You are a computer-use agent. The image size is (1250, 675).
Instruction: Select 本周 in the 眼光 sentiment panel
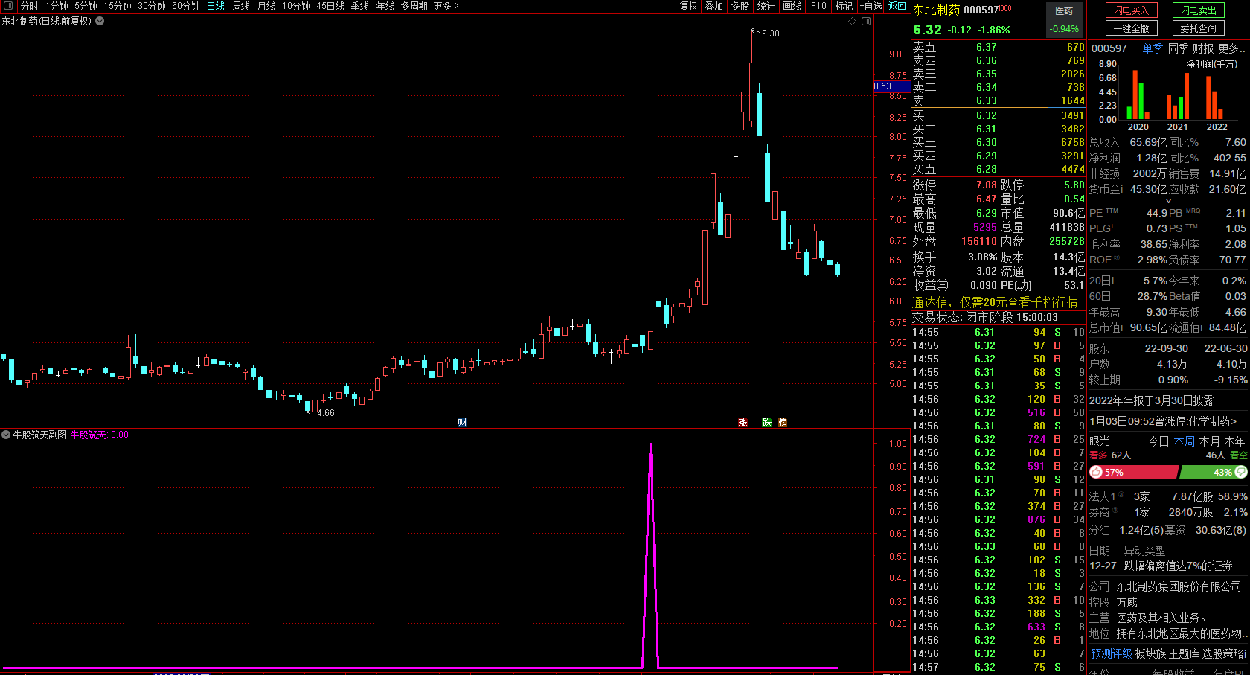1185,441
